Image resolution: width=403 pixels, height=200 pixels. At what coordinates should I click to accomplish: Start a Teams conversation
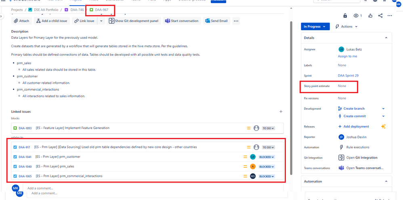pyautogui.click(x=182, y=21)
